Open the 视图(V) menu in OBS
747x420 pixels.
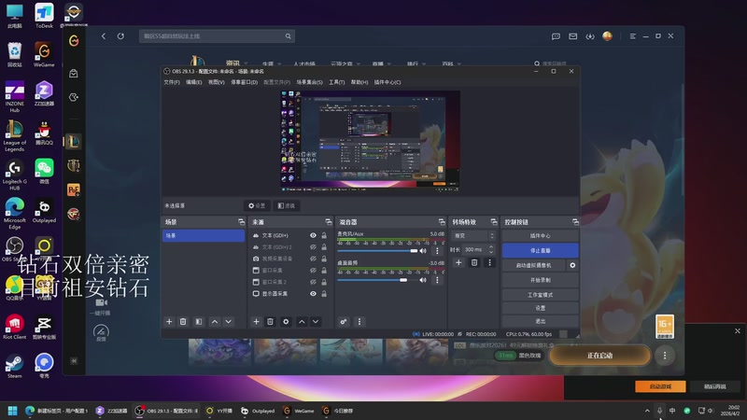tap(217, 82)
